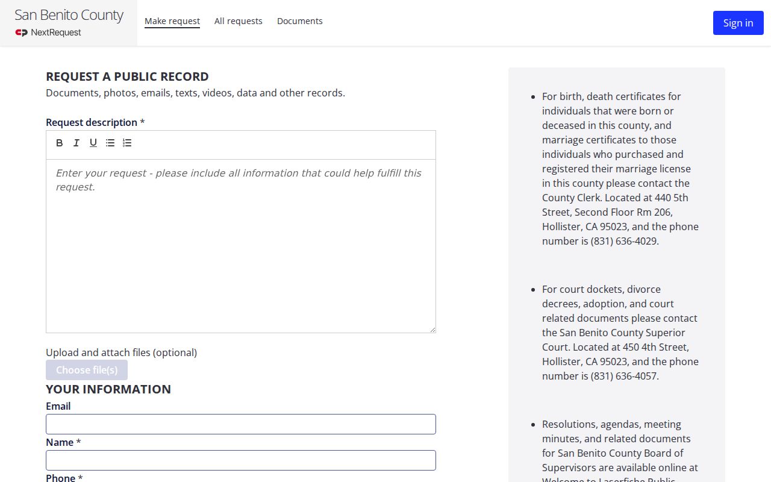Focus the request description text area

point(241,246)
